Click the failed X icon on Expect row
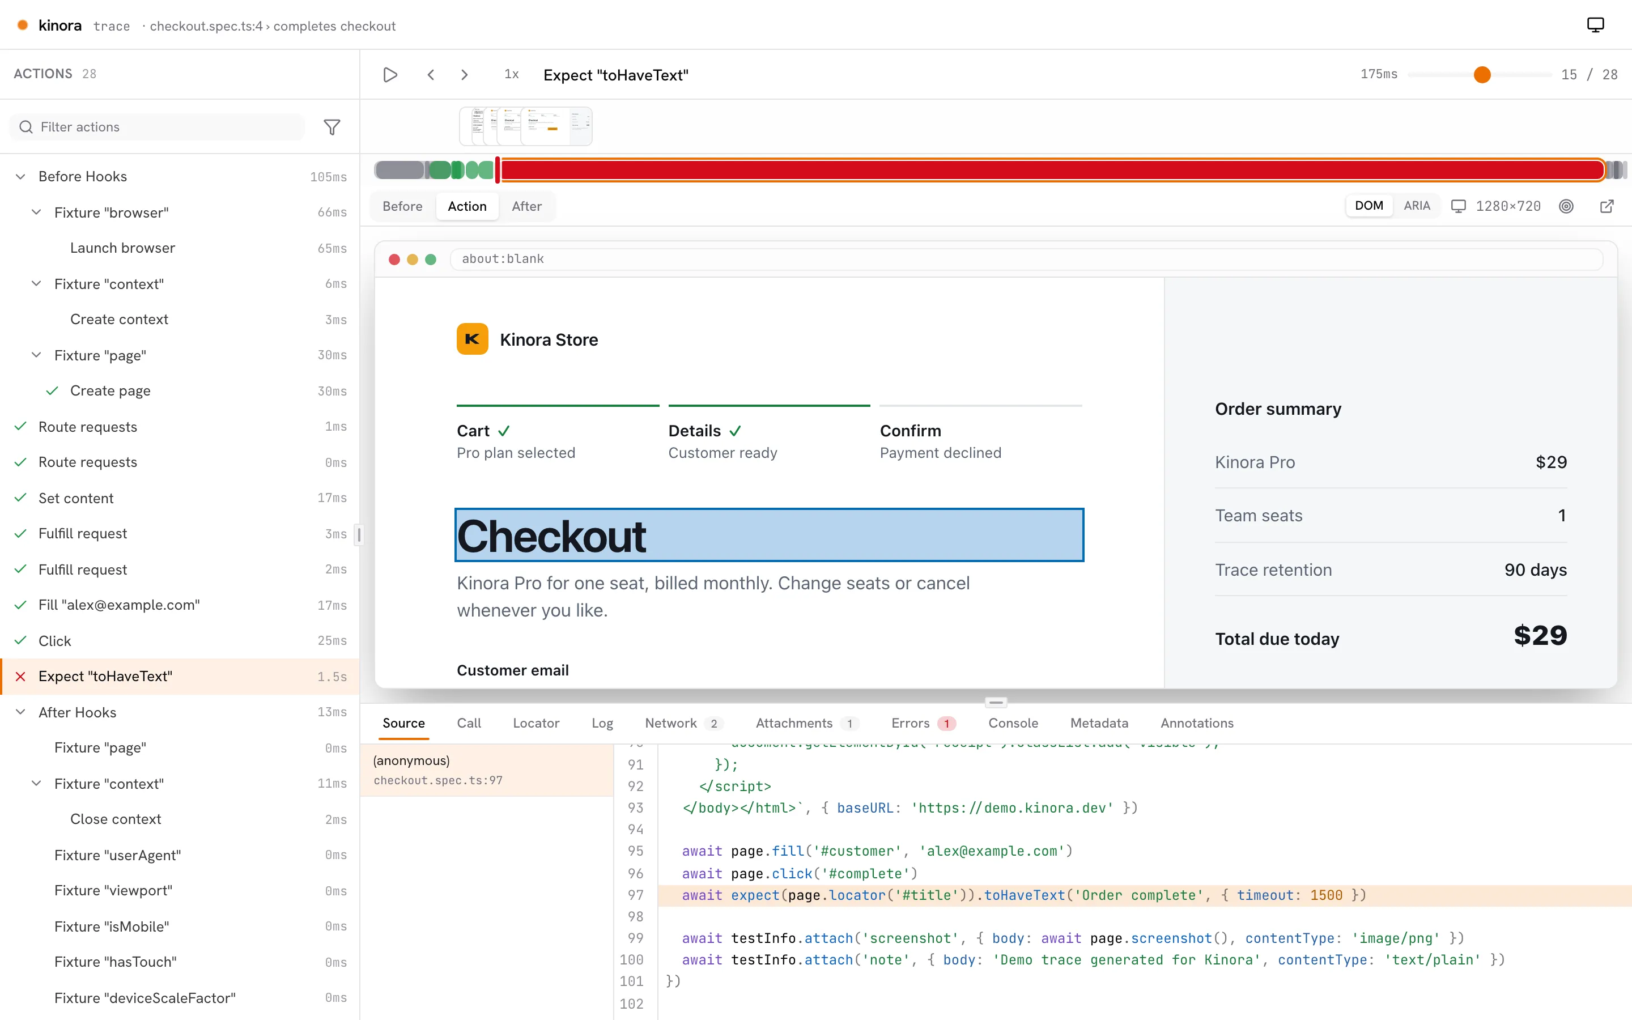1632x1020 pixels. [x=20, y=676]
